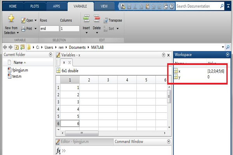Click the Open variable icon
The image size is (233, 155).
point(23,20)
